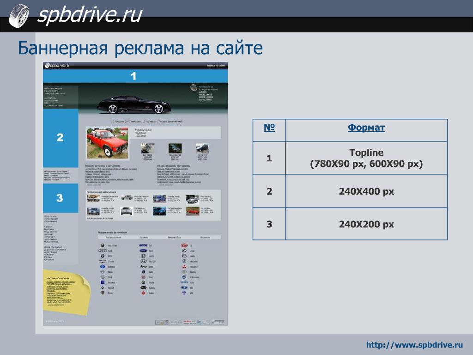473x355 pixels.
Task: Click the 'spbdrive.ru' slide header title
Action: 90,14
